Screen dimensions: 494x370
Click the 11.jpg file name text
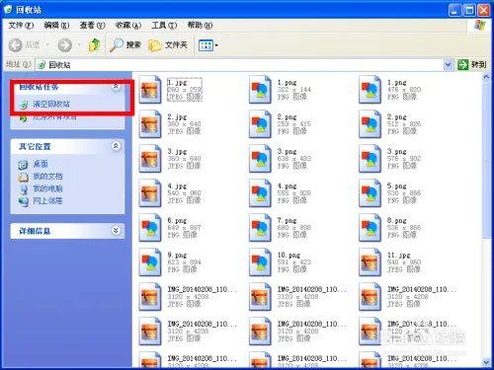click(x=399, y=255)
